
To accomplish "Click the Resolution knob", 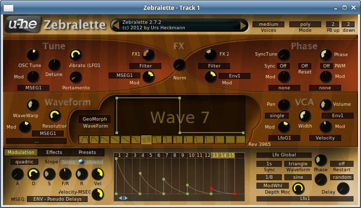I will pyautogui.click(x=55, y=116).
